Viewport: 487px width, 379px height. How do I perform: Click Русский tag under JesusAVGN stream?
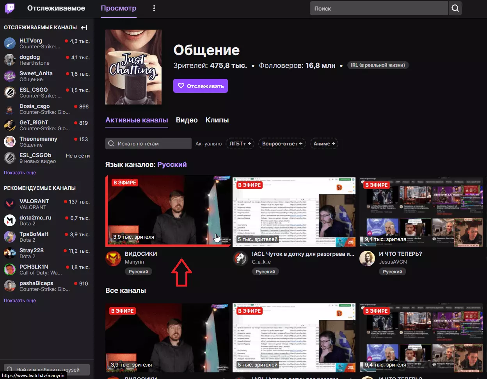pyautogui.click(x=393, y=271)
